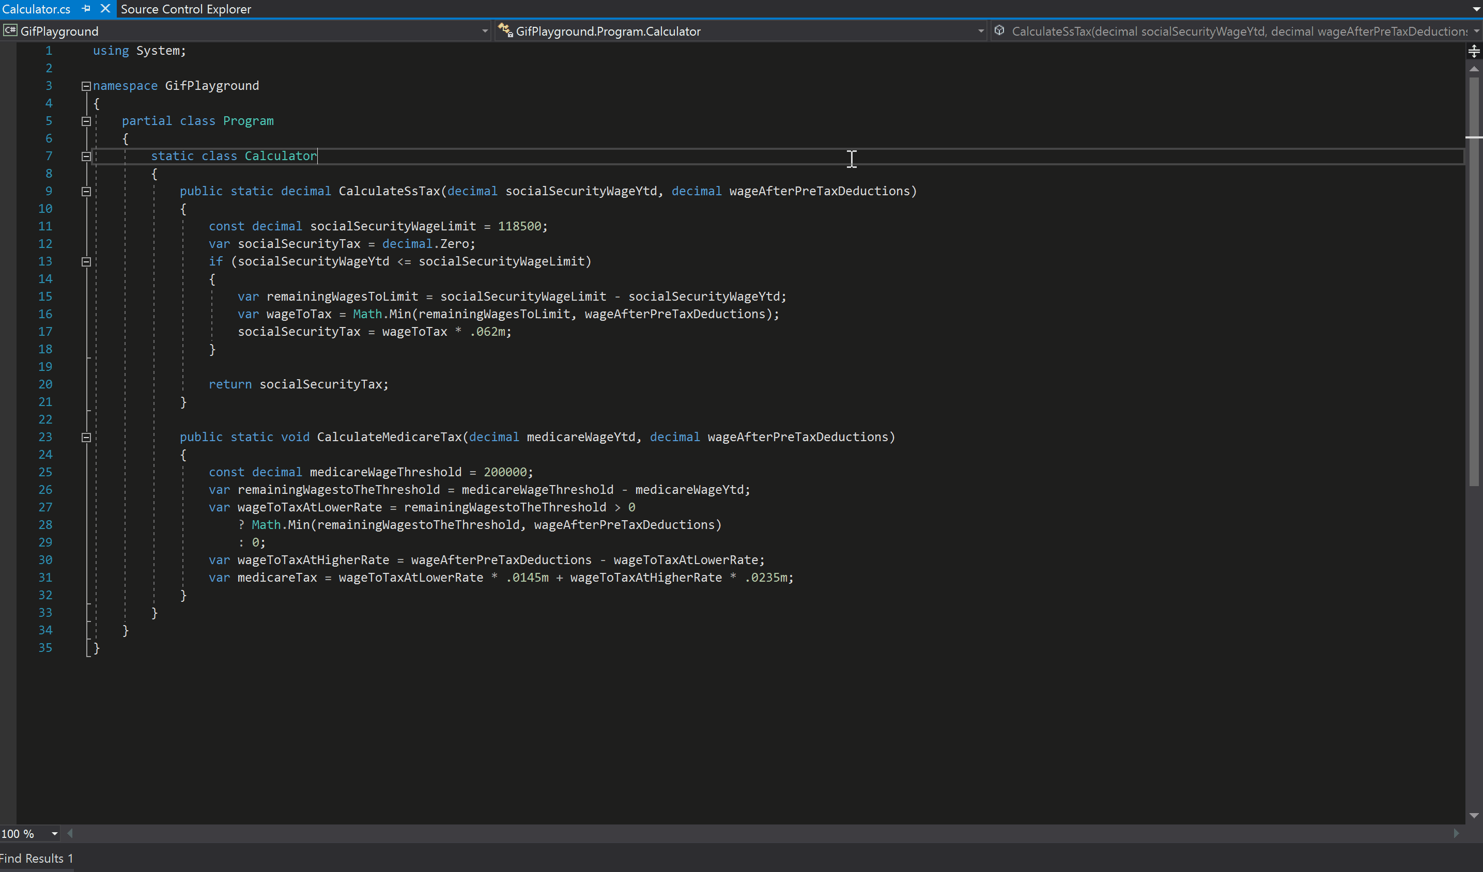Open the GifPlayground project dropdown
Image resolution: width=1483 pixels, height=872 pixels.
click(x=484, y=31)
